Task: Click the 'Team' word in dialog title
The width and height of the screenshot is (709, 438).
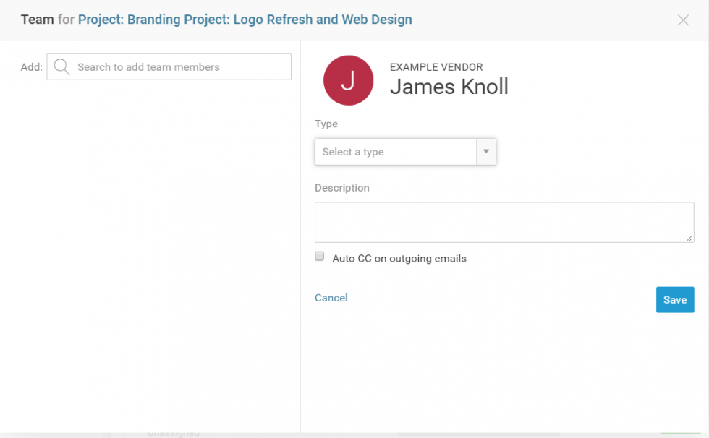Action: [x=37, y=20]
